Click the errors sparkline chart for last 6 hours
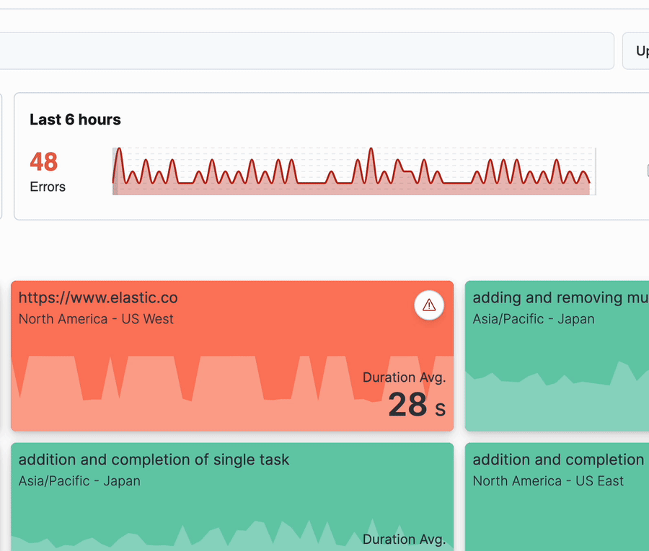Screen dimensions: 649x551 pos(354,171)
